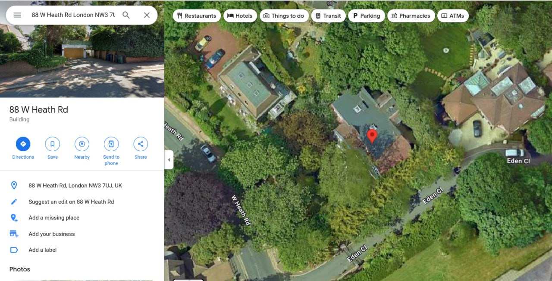Open the hamburger main menu
Viewport: 552px width, 281px height.
[17, 15]
